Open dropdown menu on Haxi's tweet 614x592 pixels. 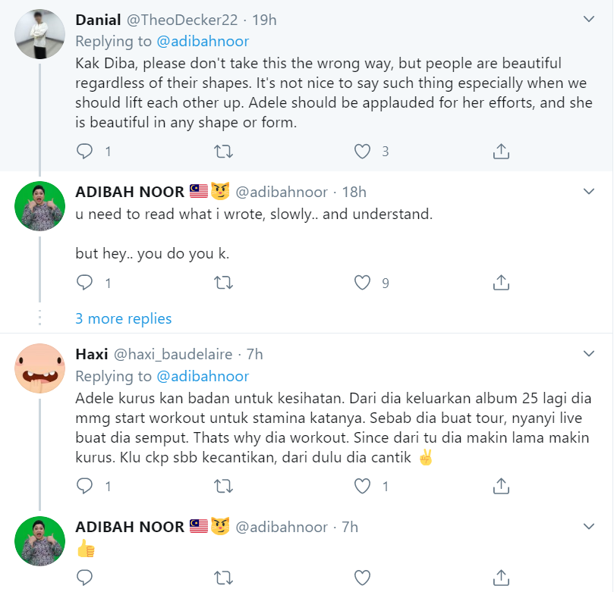click(588, 354)
